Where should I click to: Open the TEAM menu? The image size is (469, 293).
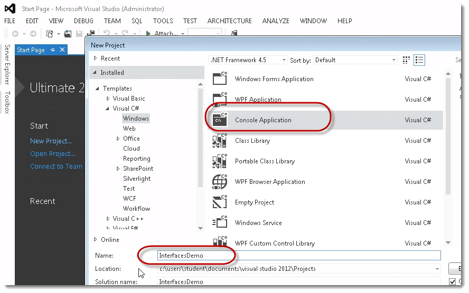tap(112, 21)
